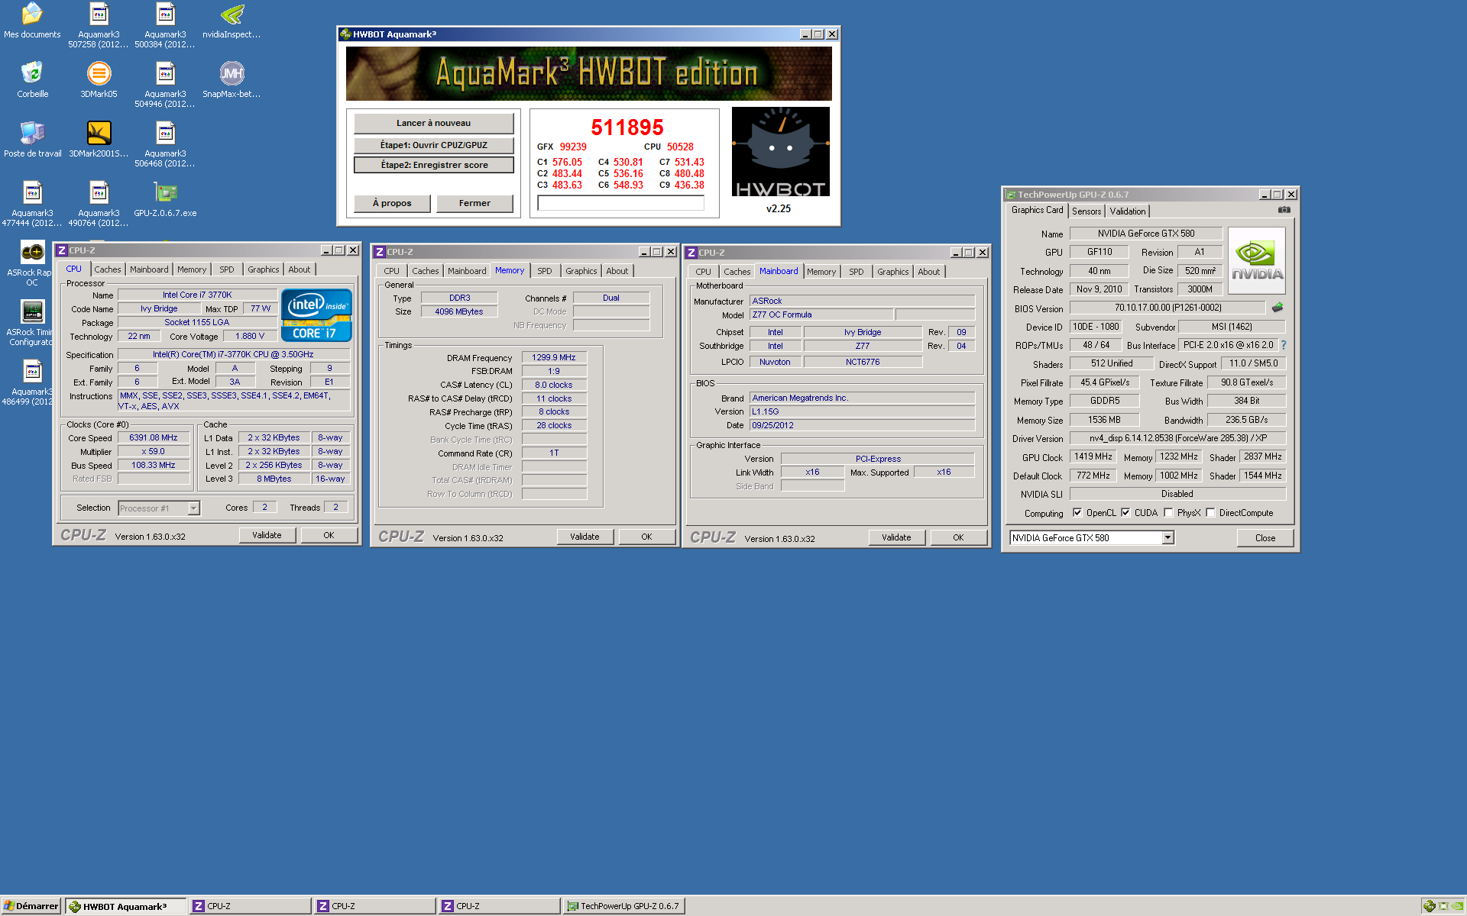Click Validate in first CPU-Z window
This screenshot has height=916, width=1467.
(x=267, y=535)
